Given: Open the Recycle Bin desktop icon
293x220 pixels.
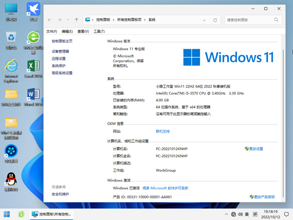Looking at the screenshot, I should click(11, 40).
